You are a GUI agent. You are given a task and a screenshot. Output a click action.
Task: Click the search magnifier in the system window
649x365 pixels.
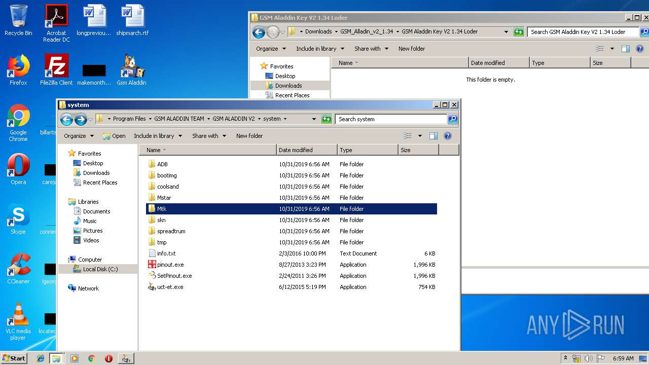[453, 119]
